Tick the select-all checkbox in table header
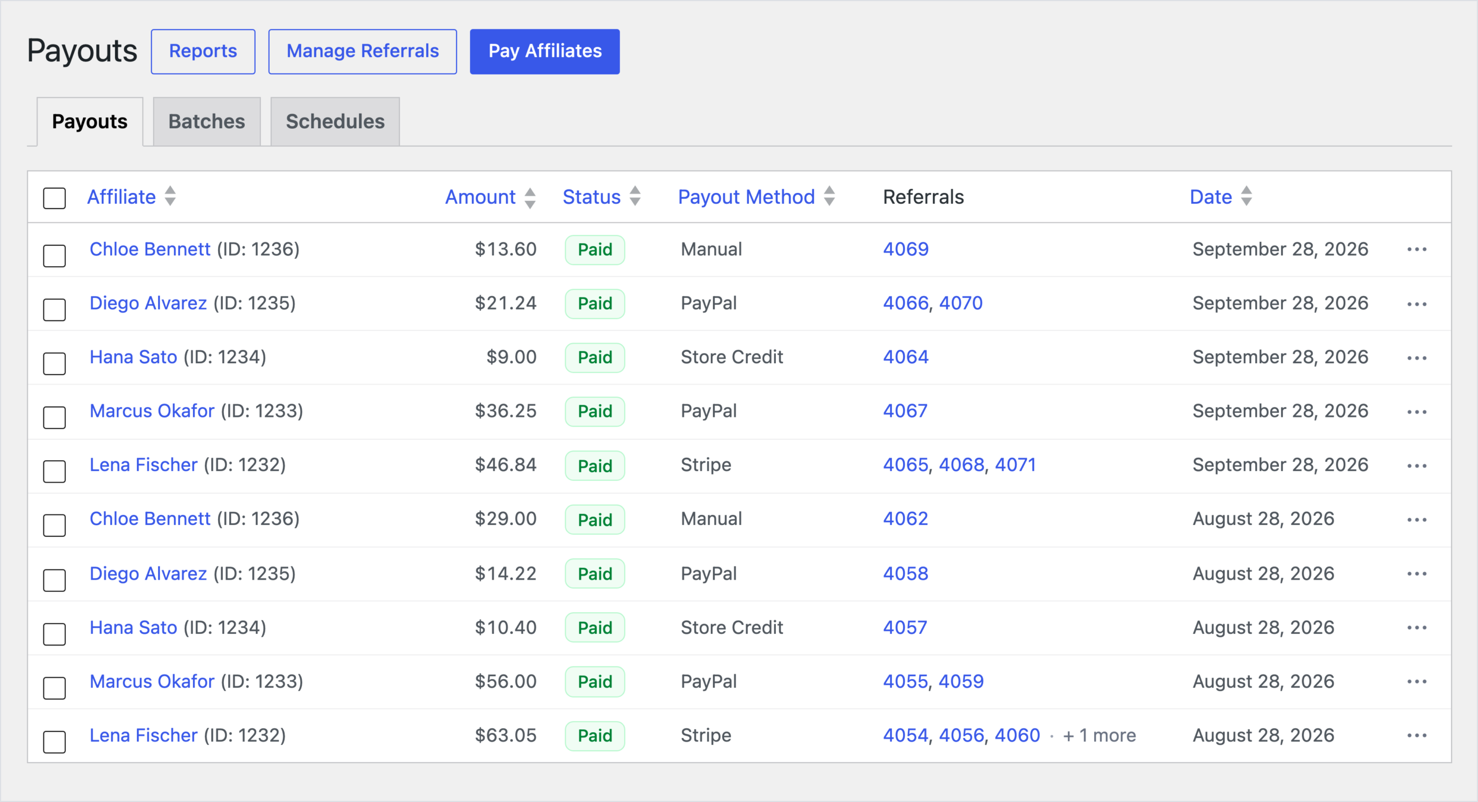The width and height of the screenshot is (1478, 802). [x=54, y=198]
